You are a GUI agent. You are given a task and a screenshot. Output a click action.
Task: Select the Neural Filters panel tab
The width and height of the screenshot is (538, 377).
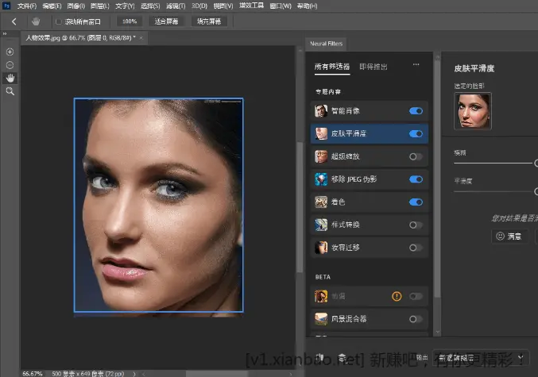point(327,44)
